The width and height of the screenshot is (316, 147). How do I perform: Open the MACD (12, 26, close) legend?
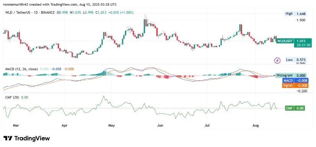pyautogui.click(x=21, y=69)
